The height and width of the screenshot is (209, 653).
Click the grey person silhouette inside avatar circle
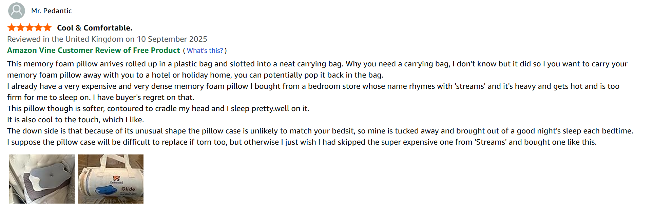click(16, 11)
